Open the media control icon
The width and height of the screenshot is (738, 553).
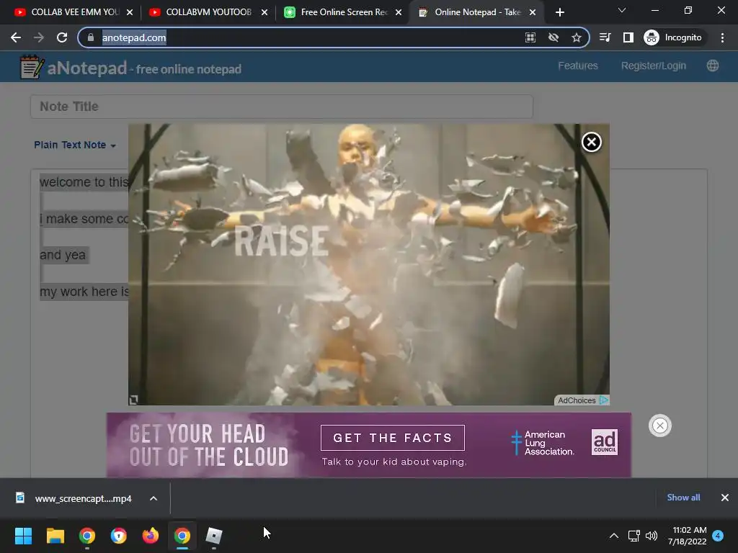pyautogui.click(x=605, y=37)
